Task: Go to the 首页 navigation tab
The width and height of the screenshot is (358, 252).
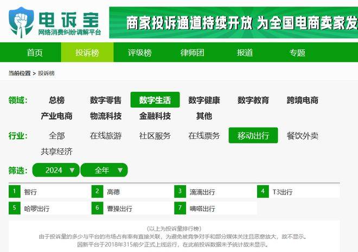Action: pyautogui.click(x=35, y=53)
